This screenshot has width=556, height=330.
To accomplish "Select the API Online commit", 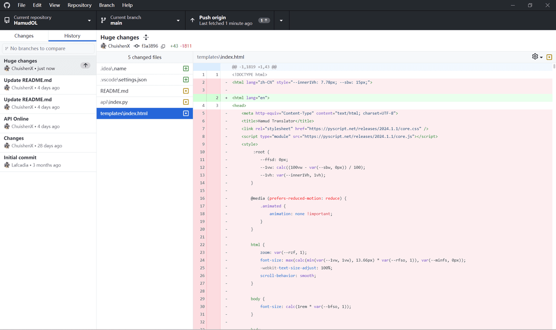I will [48, 123].
